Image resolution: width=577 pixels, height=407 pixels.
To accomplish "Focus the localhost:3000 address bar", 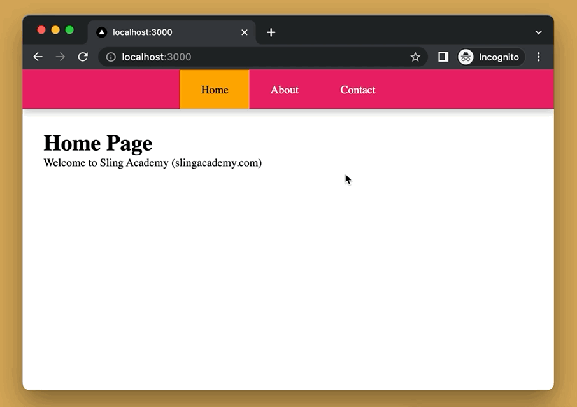I will [x=263, y=57].
